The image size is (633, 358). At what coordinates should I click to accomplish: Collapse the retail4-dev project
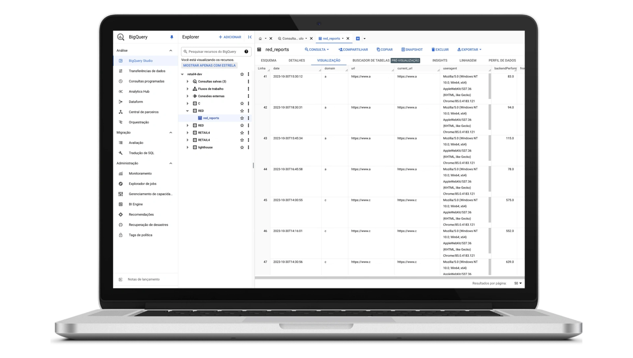(182, 74)
